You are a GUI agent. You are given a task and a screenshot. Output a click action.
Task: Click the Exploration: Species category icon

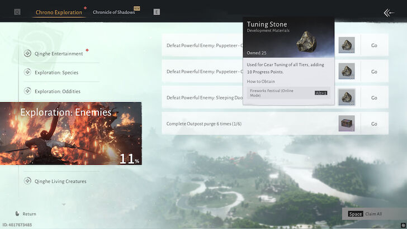[x=28, y=72]
